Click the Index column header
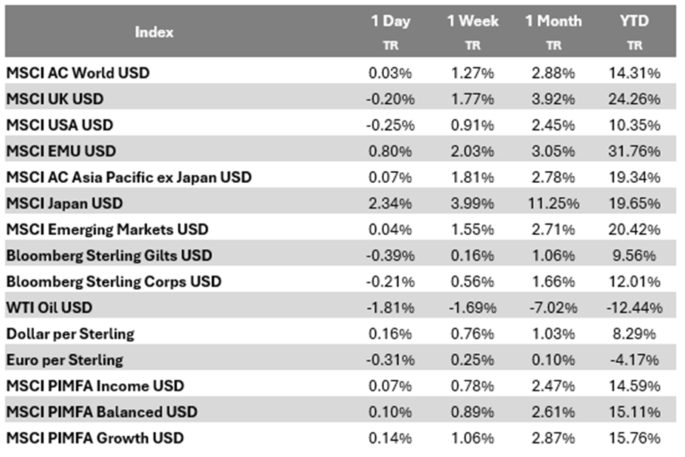This screenshot has height=457, width=685. (155, 32)
